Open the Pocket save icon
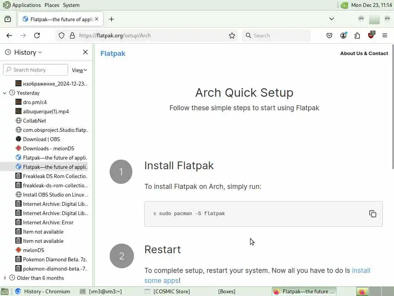Screen dimensions: 394x296 click(329, 35)
